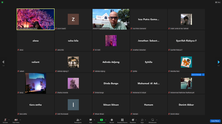Viewport: 222px width, 124px height.
Task: Click muted mic icon on Syhilla's label
Action: pyautogui.click(x=131, y=71)
